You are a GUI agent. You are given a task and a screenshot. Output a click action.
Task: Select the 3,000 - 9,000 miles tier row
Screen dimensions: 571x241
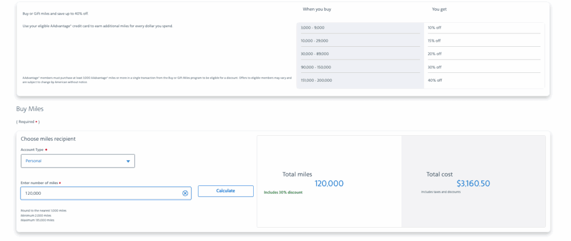point(360,27)
